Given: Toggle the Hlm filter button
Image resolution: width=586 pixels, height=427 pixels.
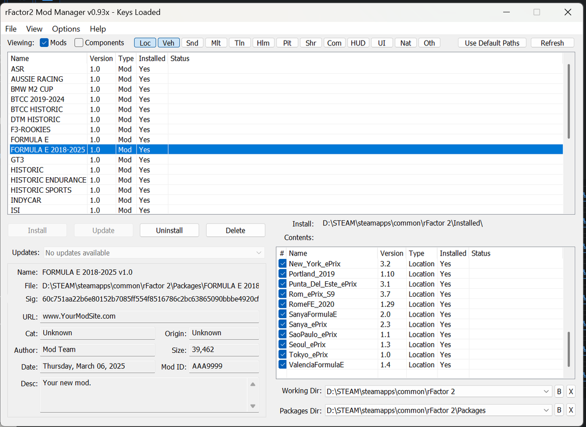Looking at the screenshot, I should (263, 43).
